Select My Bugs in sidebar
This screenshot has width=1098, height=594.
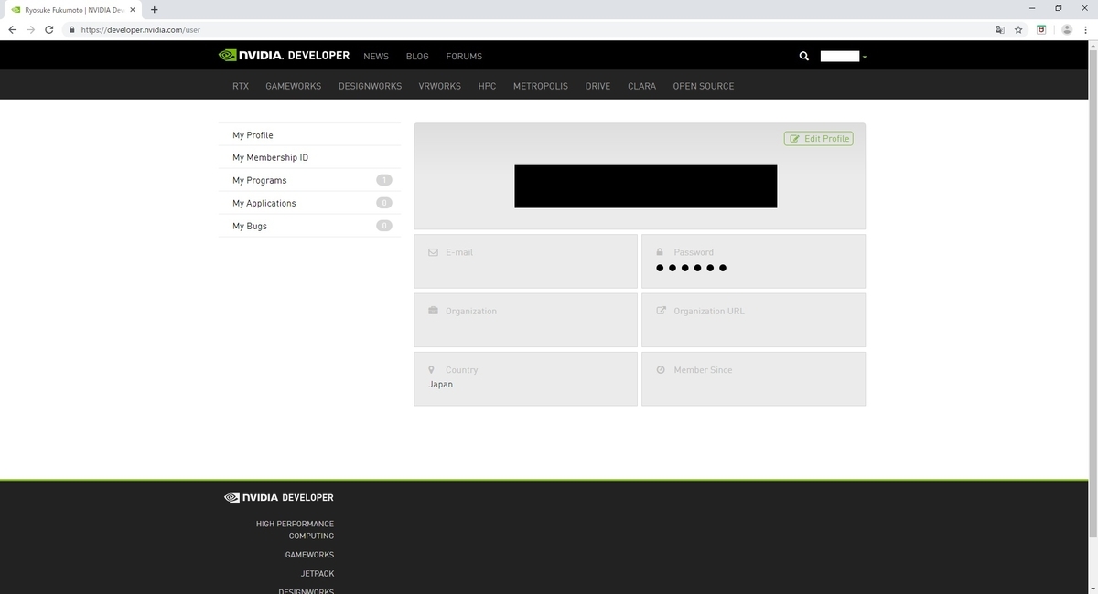(x=309, y=226)
